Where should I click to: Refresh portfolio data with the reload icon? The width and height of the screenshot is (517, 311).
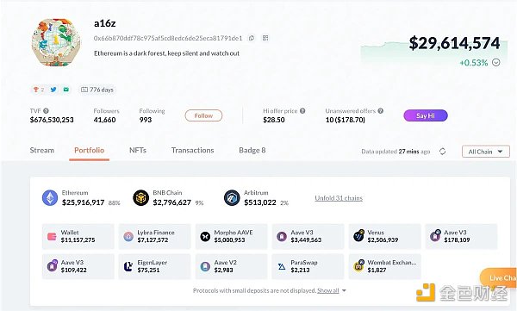click(x=443, y=152)
